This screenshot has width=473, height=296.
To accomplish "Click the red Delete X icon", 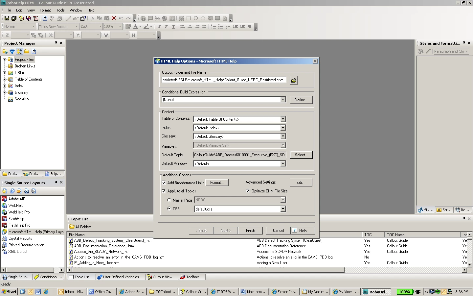I will click(114, 18).
